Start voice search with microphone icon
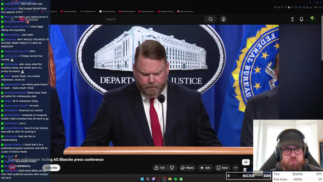Screen dimensions: 323x182 223,19
